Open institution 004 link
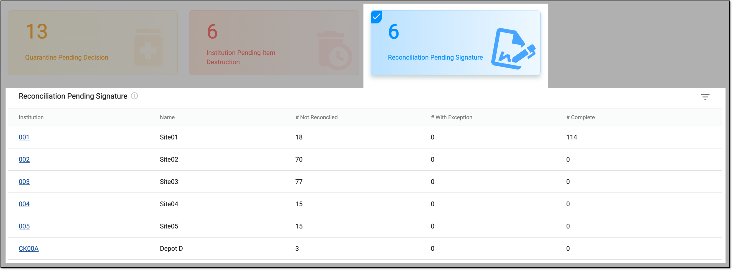 (x=24, y=204)
